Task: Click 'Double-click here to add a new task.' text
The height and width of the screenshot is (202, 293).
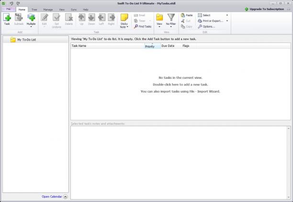Action: pos(180,85)
